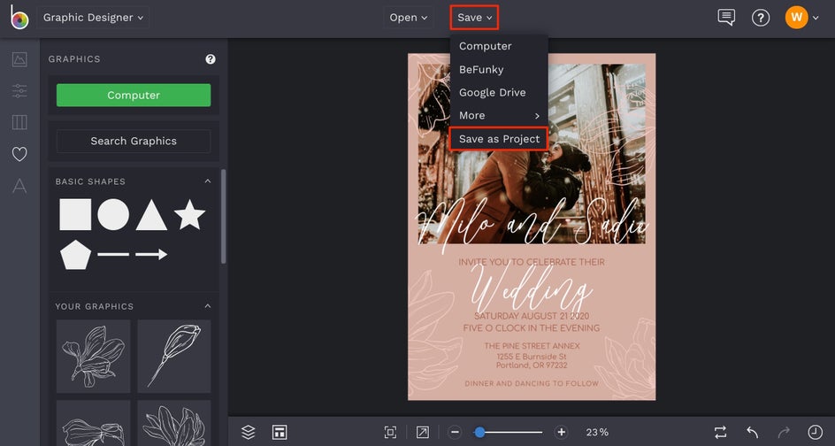Image resolution: width=835 pixels, height=446 pixels.
Task: Select the Graphics heart sidebar icon
Action: (x=19, y=155)
